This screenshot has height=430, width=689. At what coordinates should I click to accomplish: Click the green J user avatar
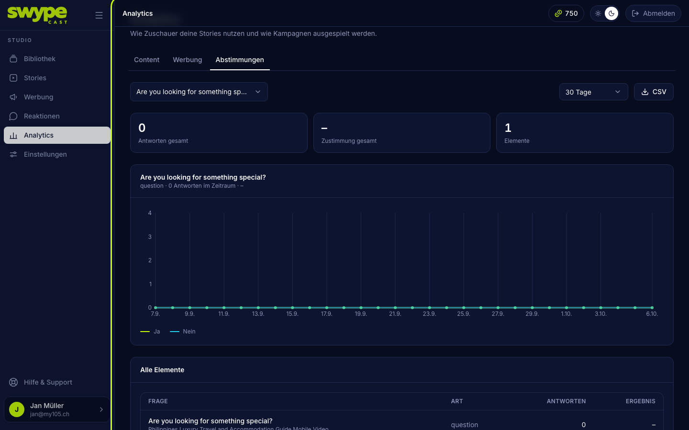point(17,409)
